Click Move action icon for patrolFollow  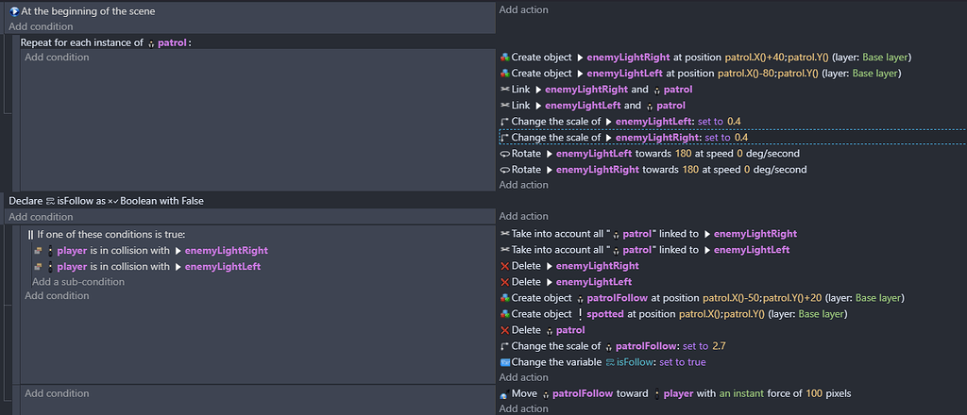click(504, 393)
